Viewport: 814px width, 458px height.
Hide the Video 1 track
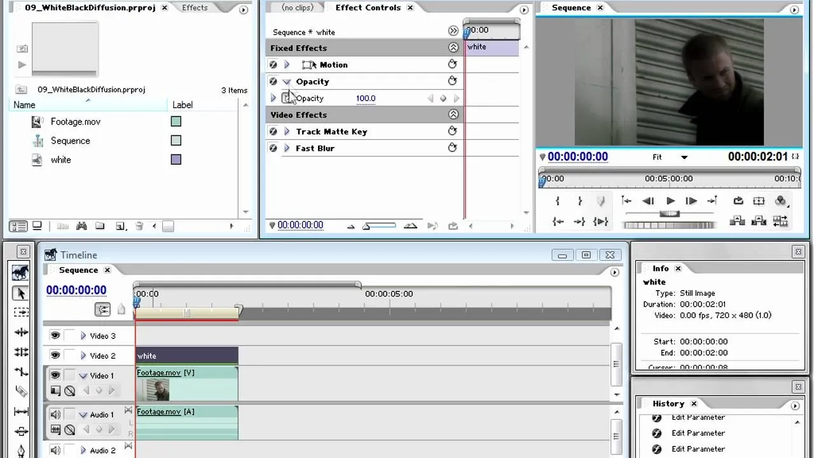coord(55,375)
